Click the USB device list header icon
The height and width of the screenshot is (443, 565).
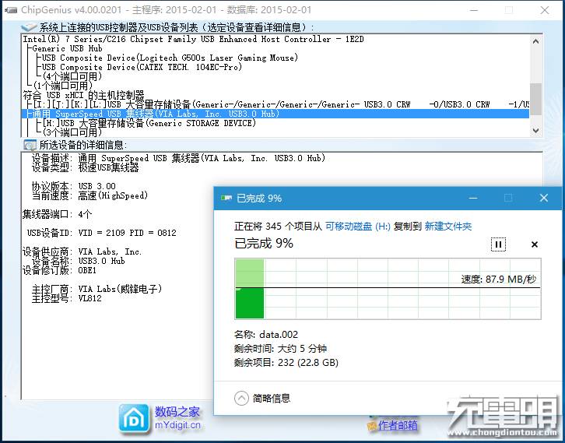(29, 27)
